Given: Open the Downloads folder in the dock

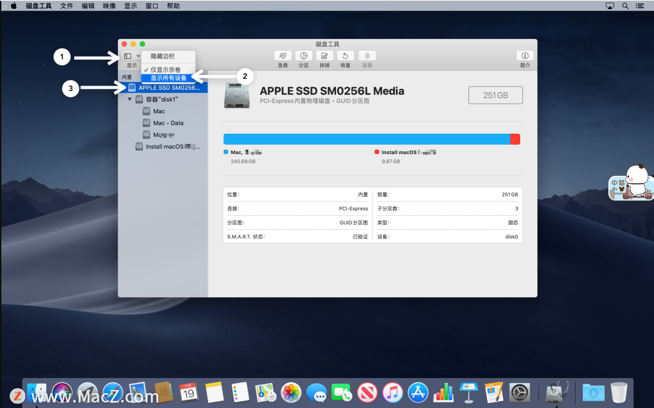Looking at the screenshot, I should click(x=594, y=392).
